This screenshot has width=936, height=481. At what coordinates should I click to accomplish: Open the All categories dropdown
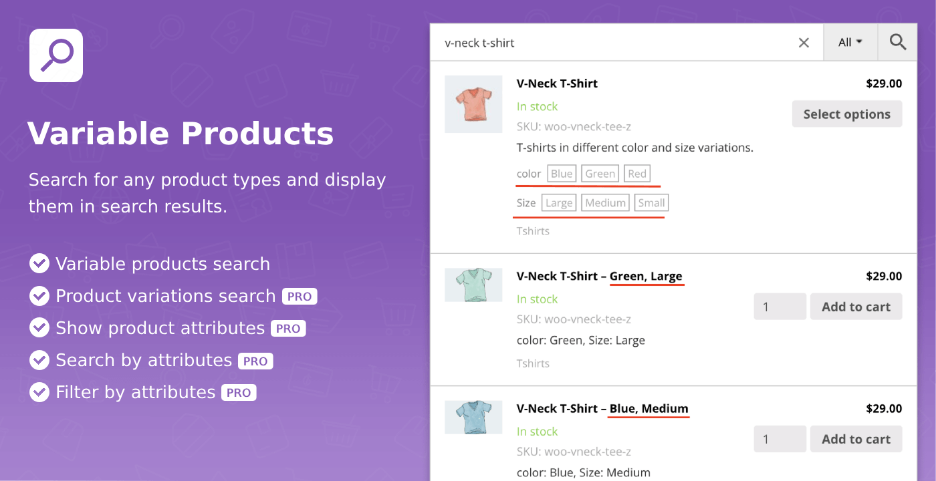tap(850, 43)
